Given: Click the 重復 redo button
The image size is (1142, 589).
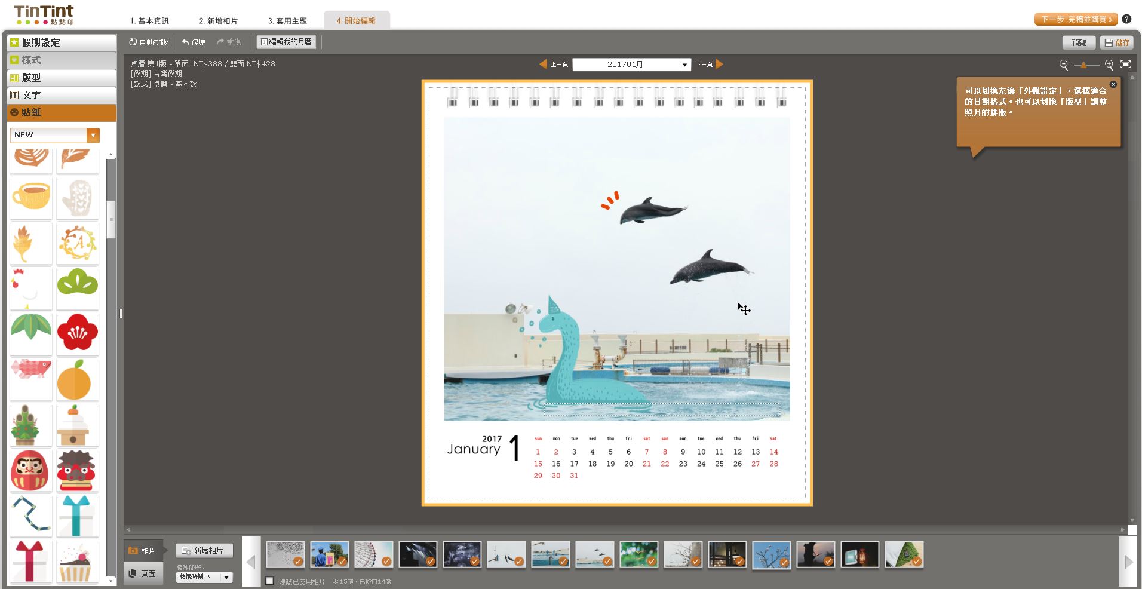Looking at the screenshot, I should tap(229, 42).
